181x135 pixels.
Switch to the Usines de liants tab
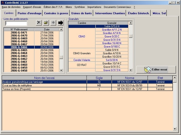point(81,13)
